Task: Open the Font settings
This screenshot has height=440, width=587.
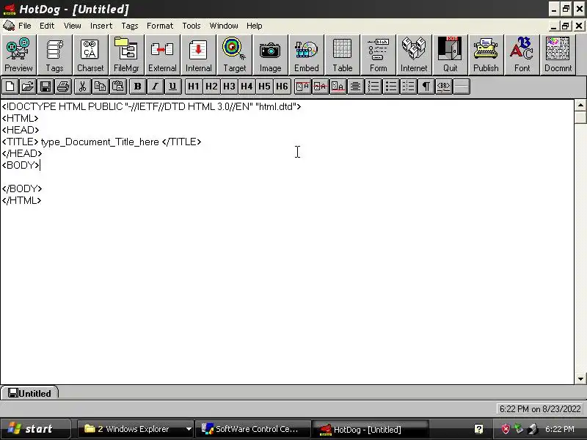Action: [x=522, y=55]
